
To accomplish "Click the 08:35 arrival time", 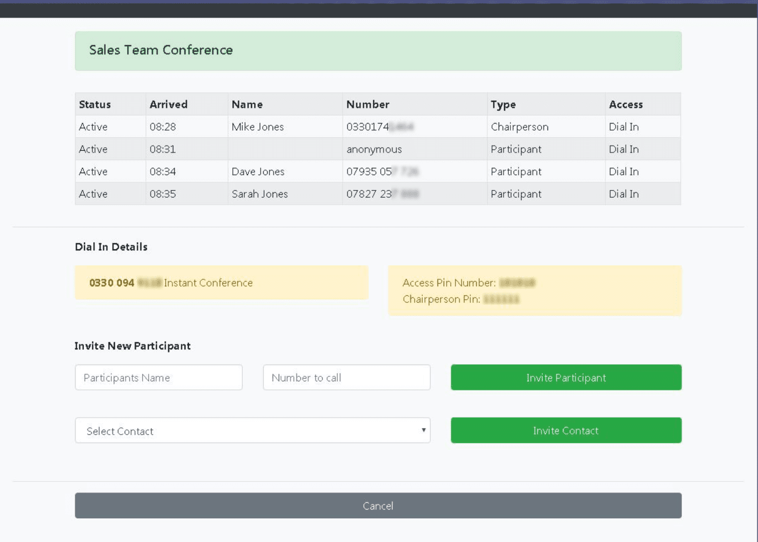I will 163,194.
